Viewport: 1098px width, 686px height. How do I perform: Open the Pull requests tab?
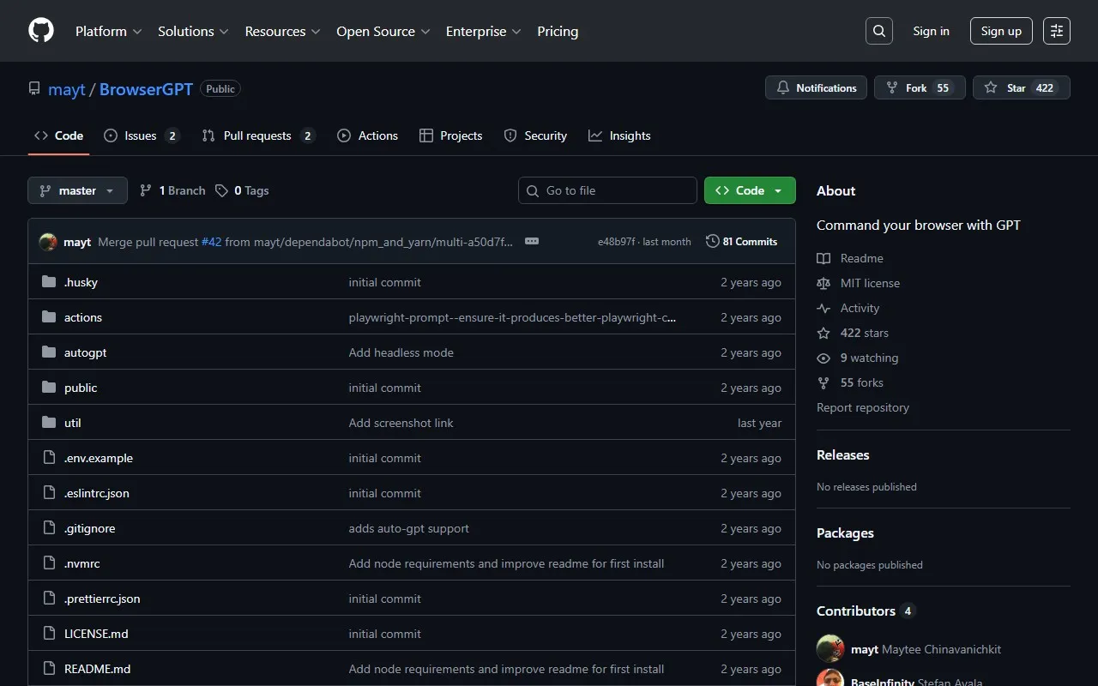click(257, 135)
